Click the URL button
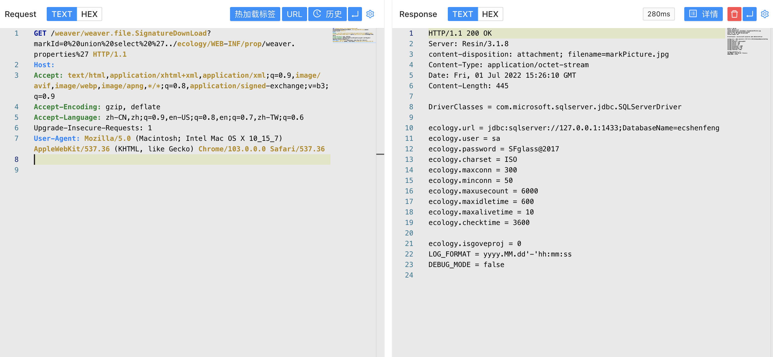This screenshot has height=357, width=773. (x=294, y=14)
